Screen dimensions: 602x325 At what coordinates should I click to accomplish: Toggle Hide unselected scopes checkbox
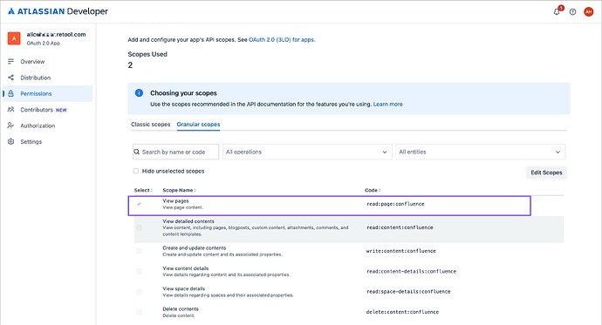click(136, 171)
